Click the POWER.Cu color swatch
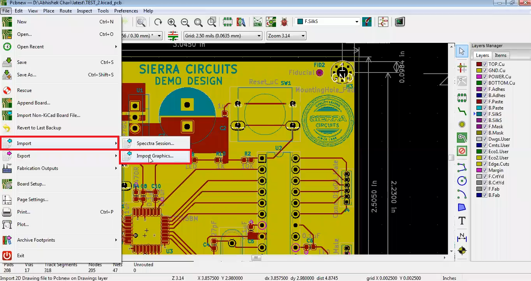Screen dimensions: 531x281 [479, 77]
